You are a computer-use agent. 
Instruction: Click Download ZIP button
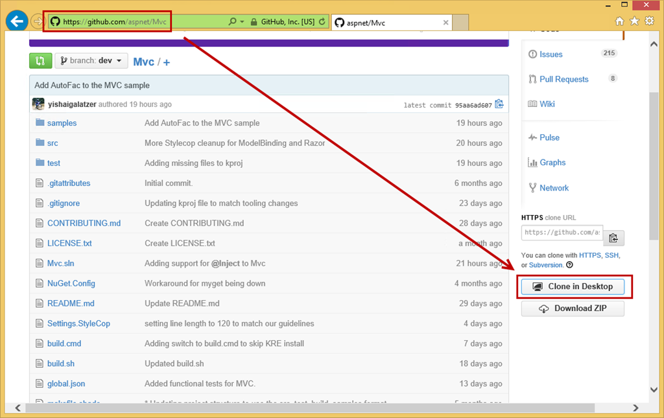tap(573, 308)
